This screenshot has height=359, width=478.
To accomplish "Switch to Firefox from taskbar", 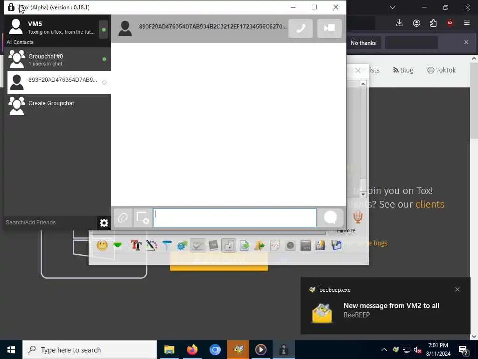I will point(192,350).
